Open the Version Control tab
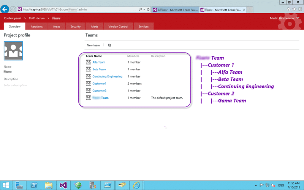The height and width of the screenshot is (190, 304). [118, 26]
